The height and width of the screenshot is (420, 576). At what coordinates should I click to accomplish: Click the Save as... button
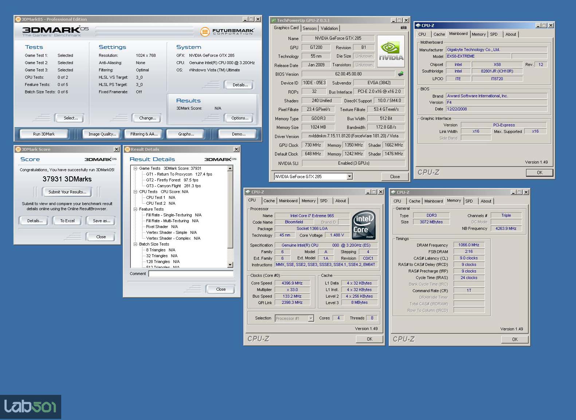pyautogui.click(x=101, y=221)
